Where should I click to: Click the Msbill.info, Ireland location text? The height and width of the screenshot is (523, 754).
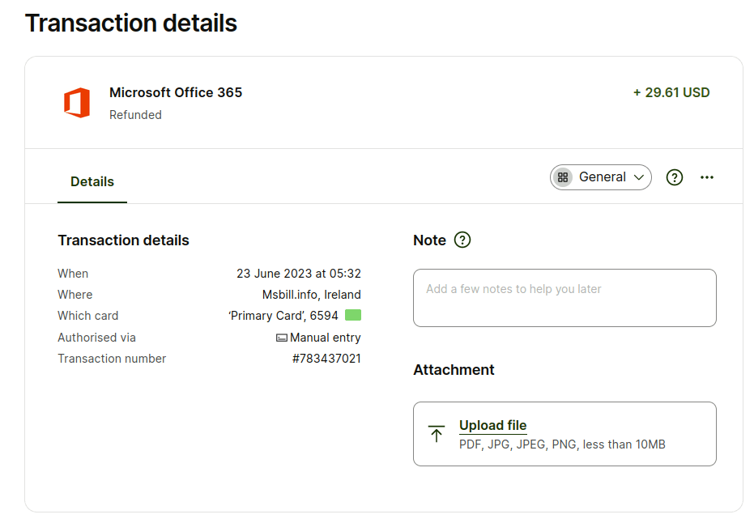coord(312,295)
